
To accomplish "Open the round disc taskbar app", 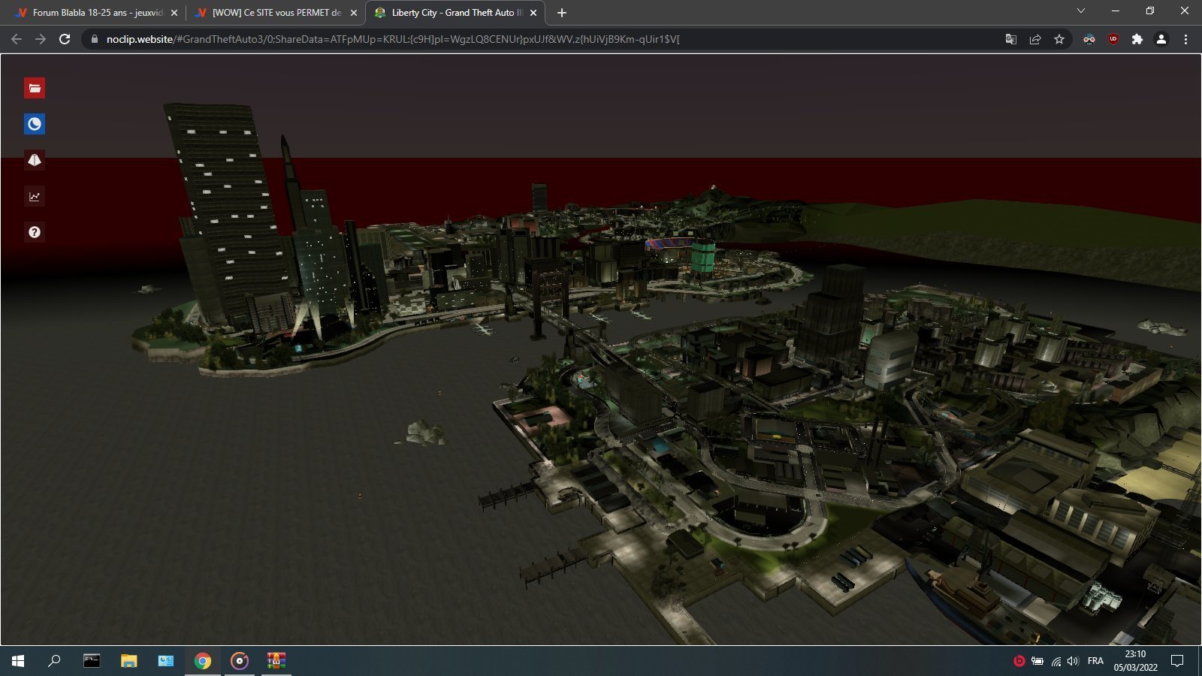I will click(240, 661).
